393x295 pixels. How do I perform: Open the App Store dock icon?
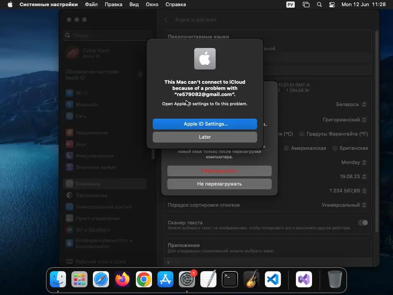pyautogui.click(x=165, y=279)
